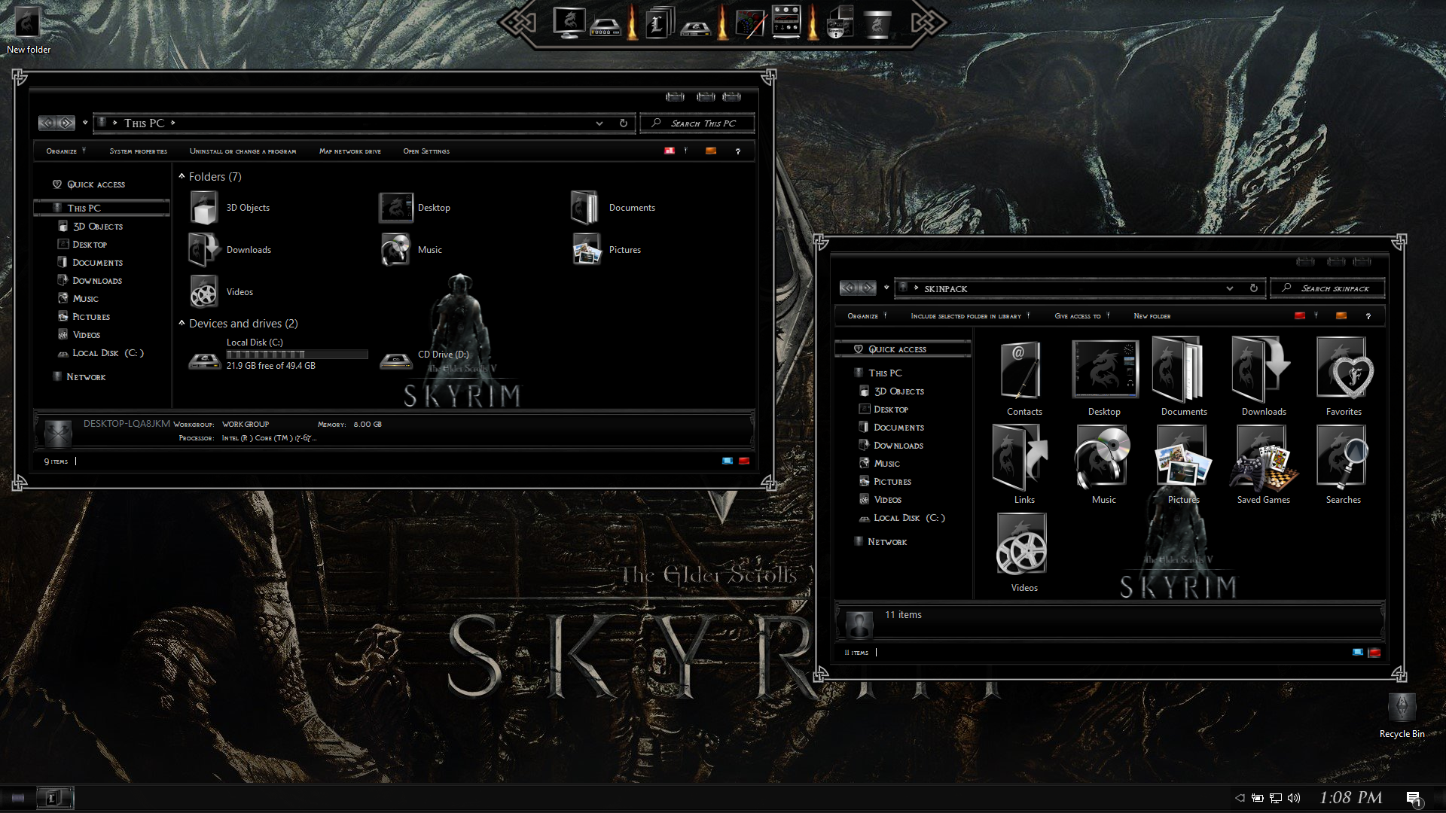Open the Recycle Bin on the desktop
The width and height of the screenshot is (1446, 813).
1402,708
